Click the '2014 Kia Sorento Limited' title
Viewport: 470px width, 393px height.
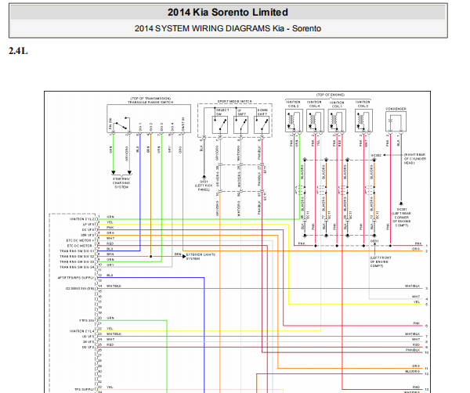[x=228, y=13]
